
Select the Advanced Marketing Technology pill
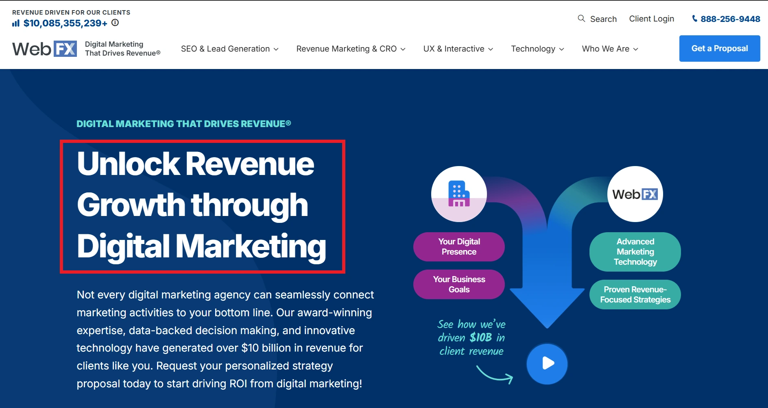635,252
